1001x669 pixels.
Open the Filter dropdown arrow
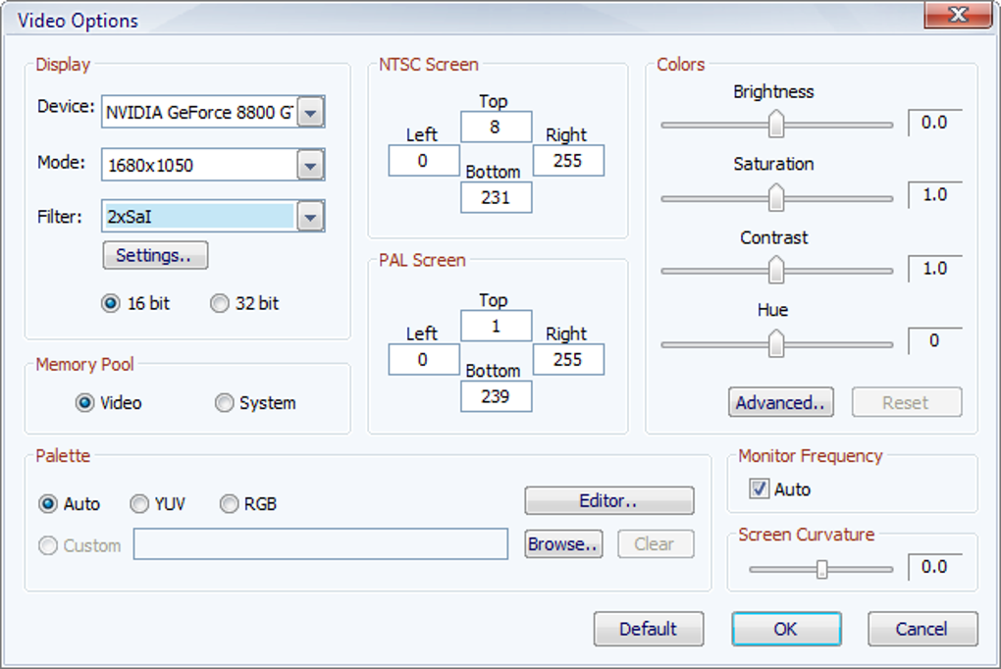click(310, 217)
